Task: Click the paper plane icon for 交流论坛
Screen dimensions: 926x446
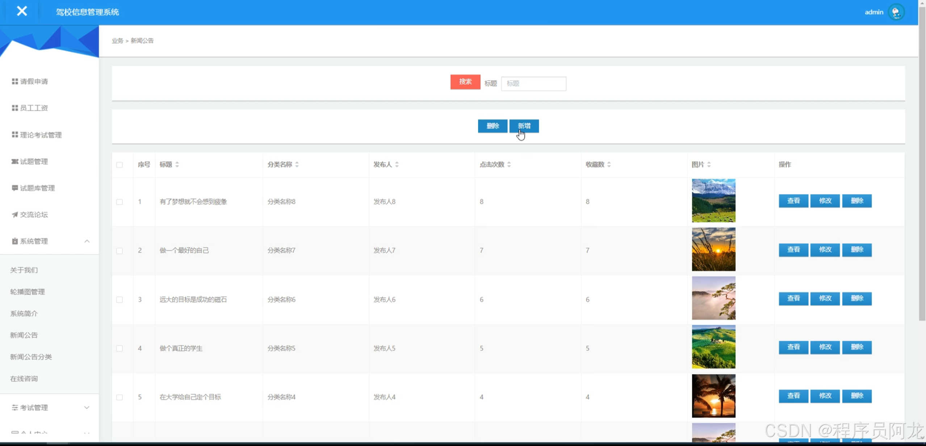Action: click(x=15, y=214)
